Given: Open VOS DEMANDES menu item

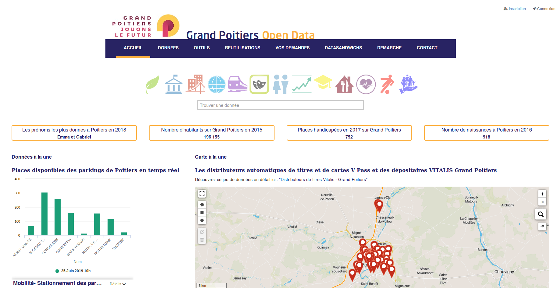Looking at the screenshot, I should [x=292, y=48].
